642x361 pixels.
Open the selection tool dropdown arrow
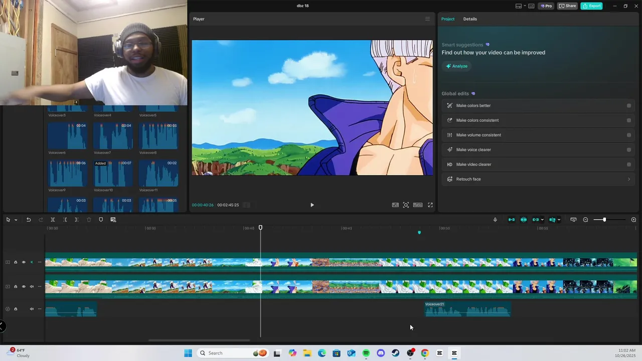click(x=16, y=220)
